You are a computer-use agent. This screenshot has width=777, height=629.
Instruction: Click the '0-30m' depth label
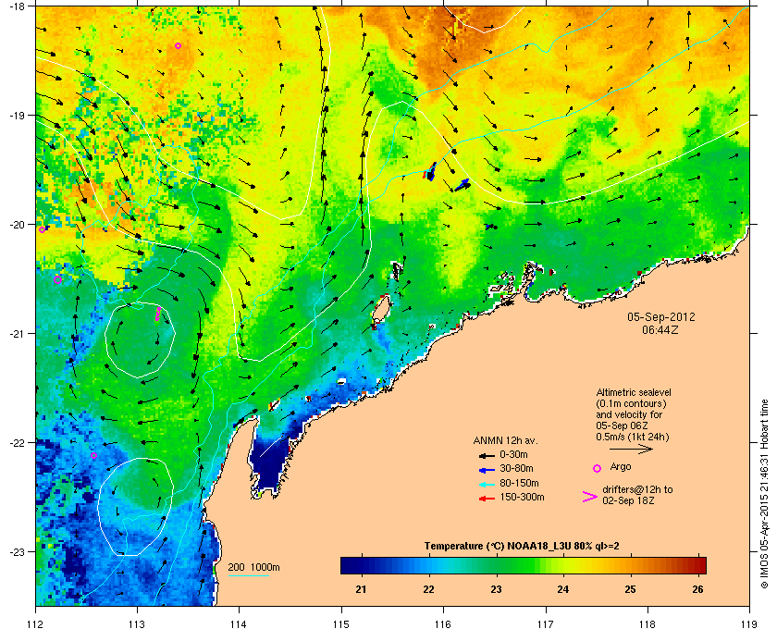tap(513, 454)
